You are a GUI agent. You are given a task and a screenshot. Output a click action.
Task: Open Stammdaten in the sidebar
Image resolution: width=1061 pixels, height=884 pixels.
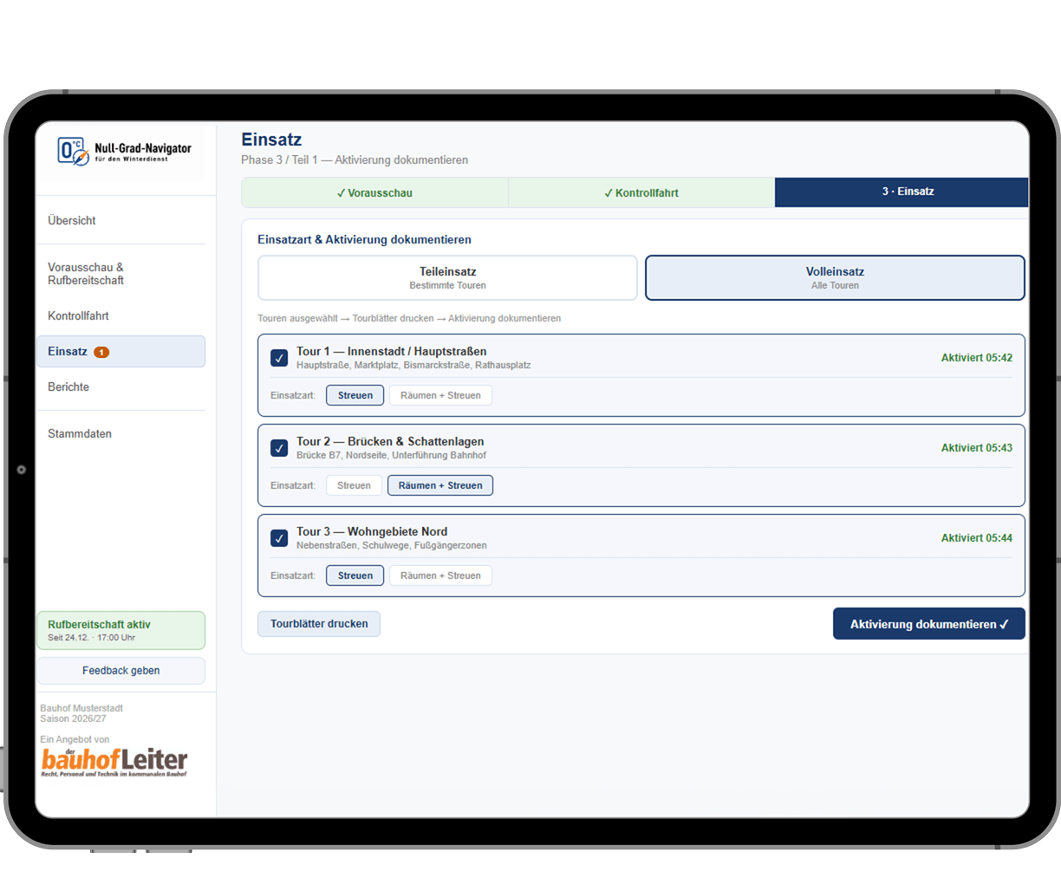point(80,434)
